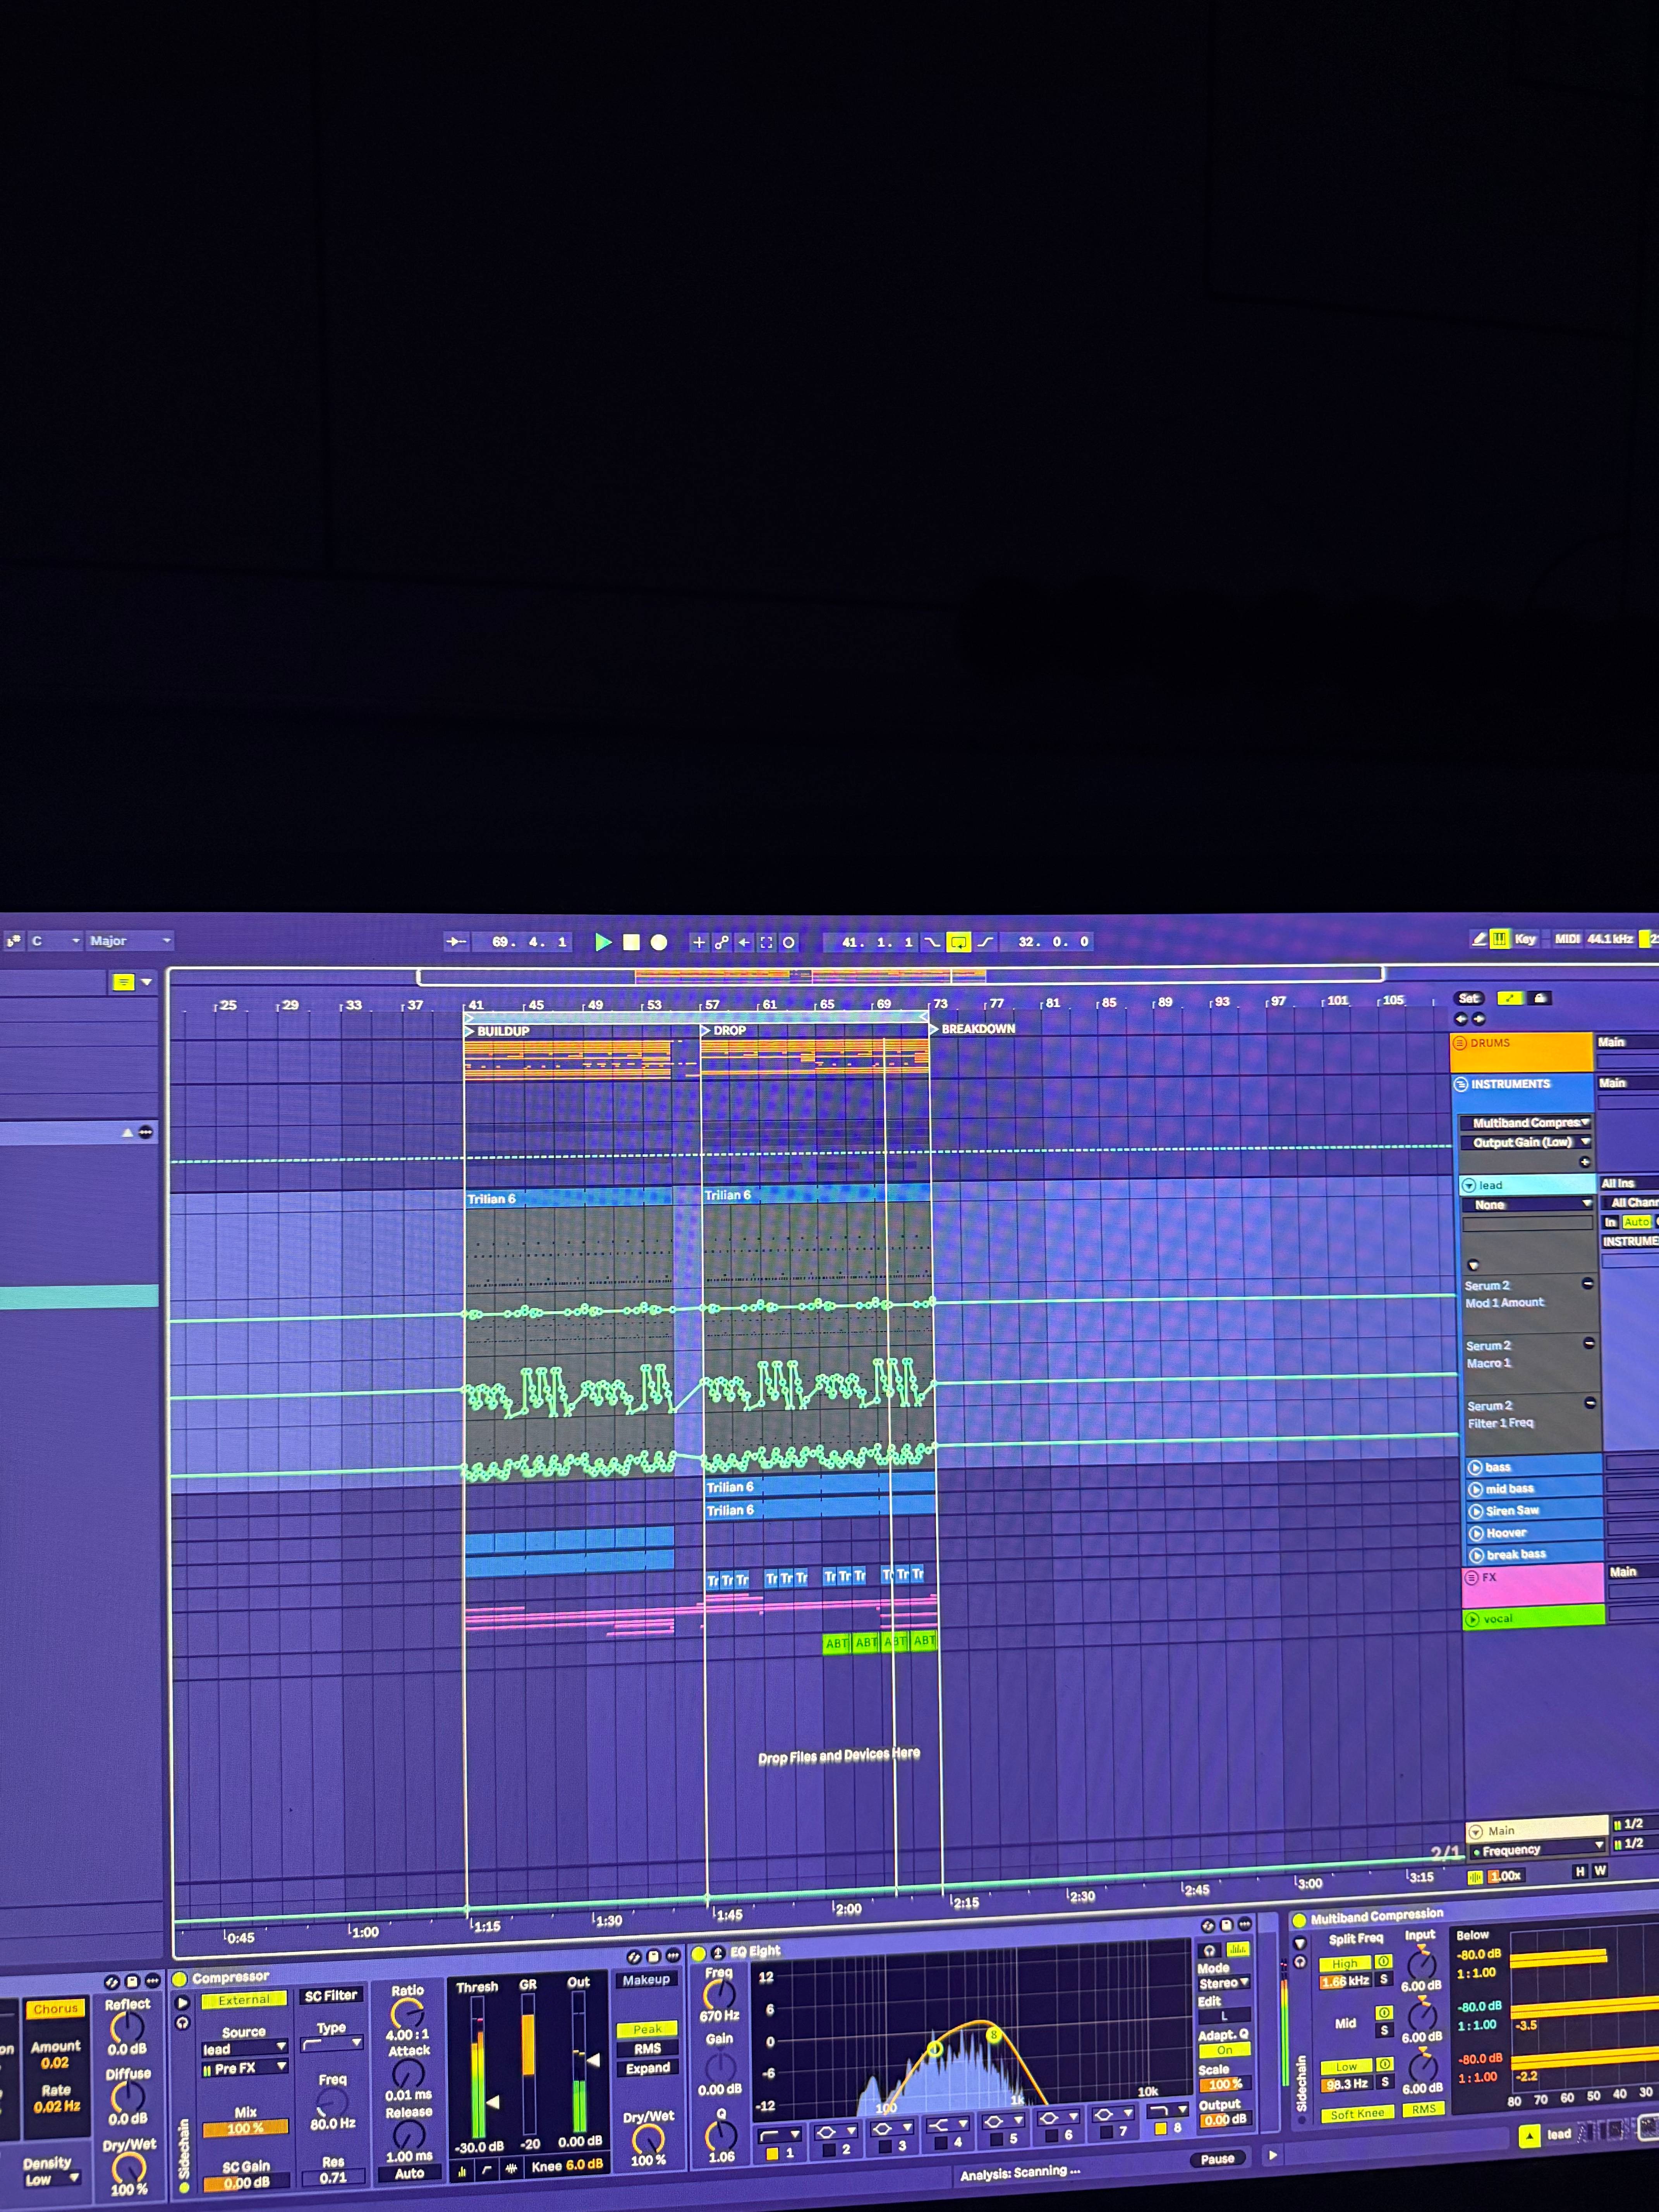Open the Key mapping mode
Viewport: 1659px width, 2212px height.
(1525, 939)
